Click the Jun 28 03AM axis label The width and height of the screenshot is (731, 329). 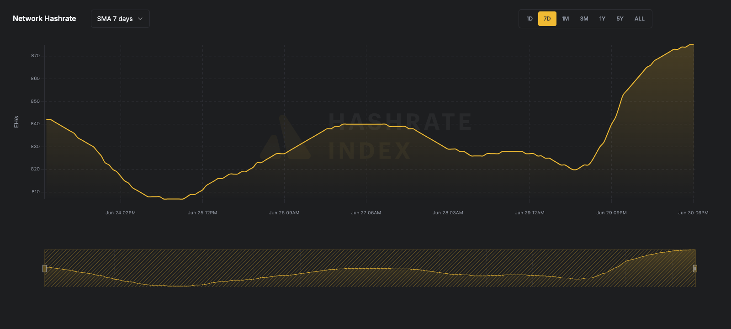pyautogui.click(x=448, y=213)
